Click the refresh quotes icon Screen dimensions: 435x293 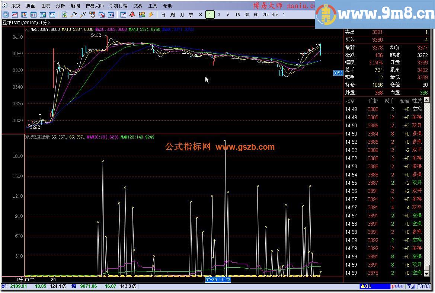click(64, 15)
